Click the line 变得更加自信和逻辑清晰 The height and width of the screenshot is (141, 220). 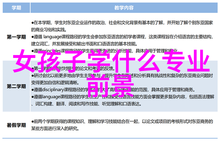[55, 83]
